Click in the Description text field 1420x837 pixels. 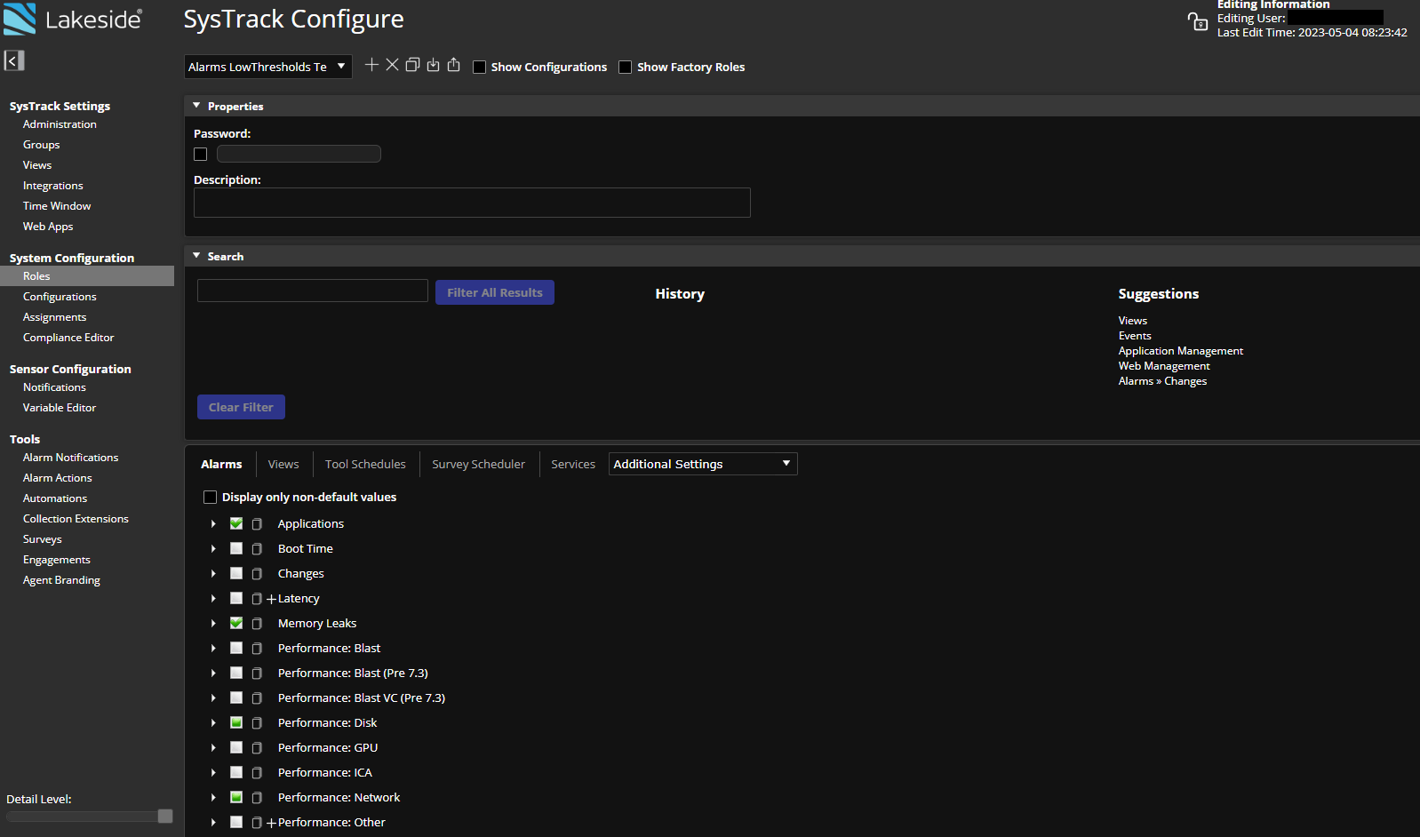point(472,203)
